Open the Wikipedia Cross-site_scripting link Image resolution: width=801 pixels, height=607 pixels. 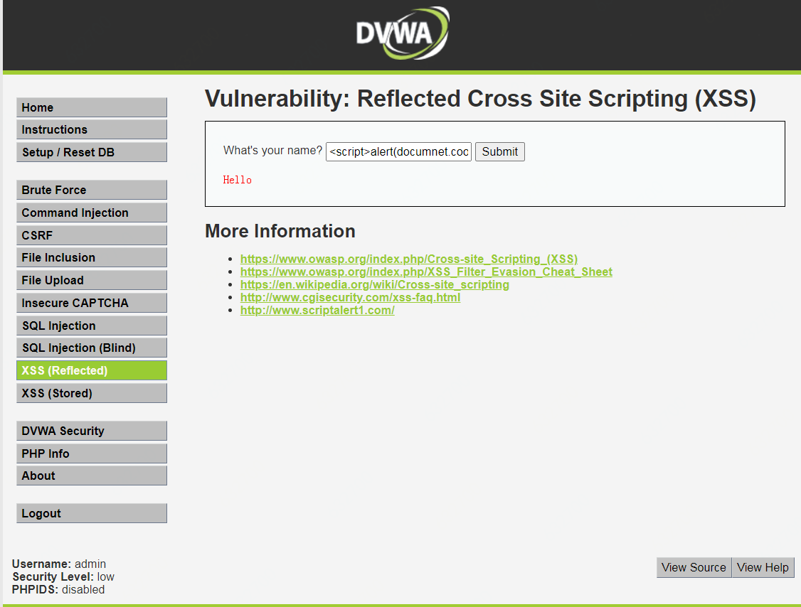point(374,284)
